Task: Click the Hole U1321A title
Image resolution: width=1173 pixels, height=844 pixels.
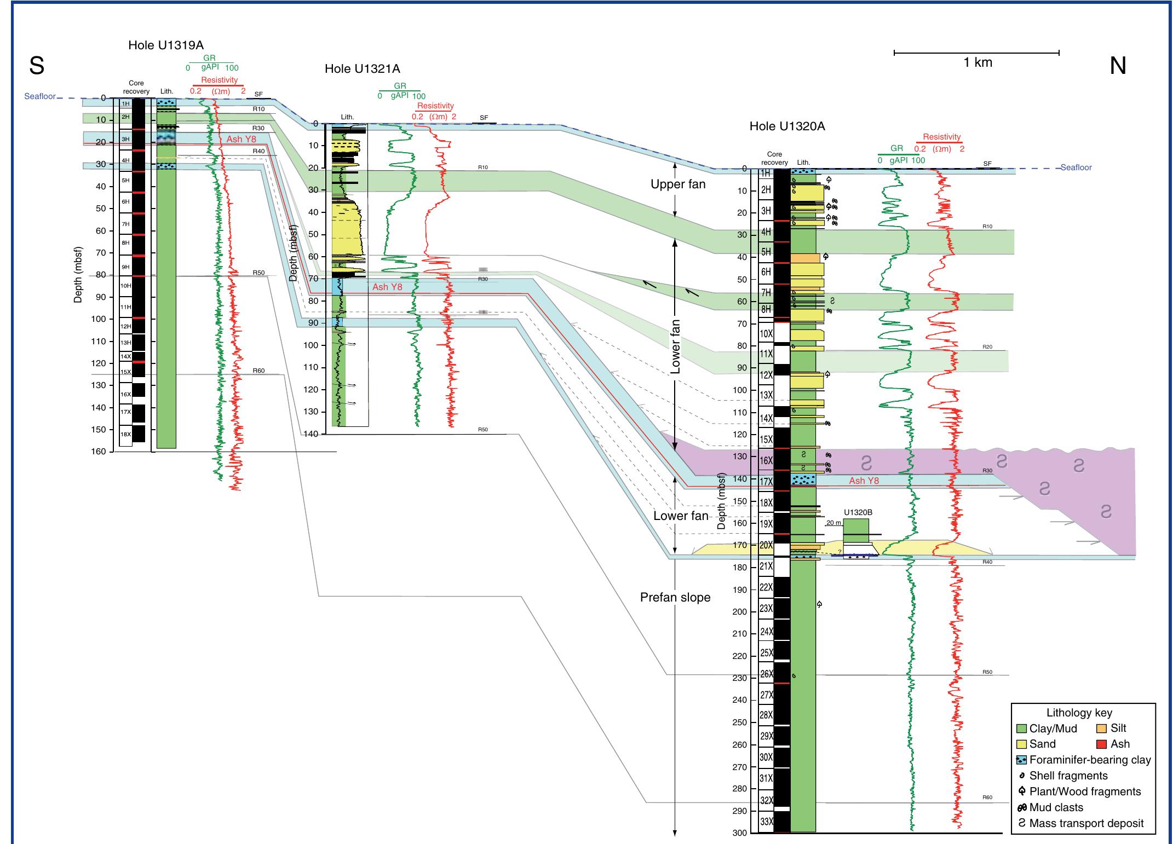Action: (x=362, y=69)
